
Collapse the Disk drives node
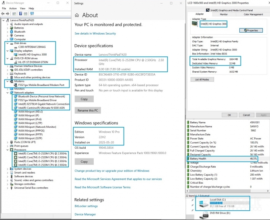click(7, 43)
